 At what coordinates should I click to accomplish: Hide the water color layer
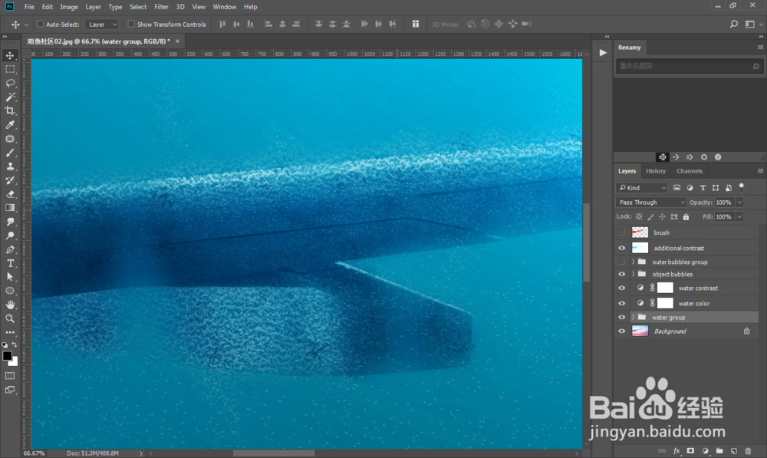tap(622, 303)
